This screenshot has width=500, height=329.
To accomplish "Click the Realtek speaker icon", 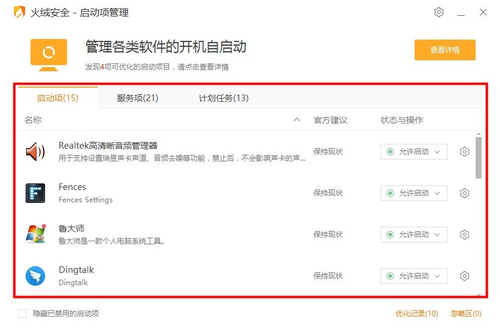I will (x=35, y=152).
